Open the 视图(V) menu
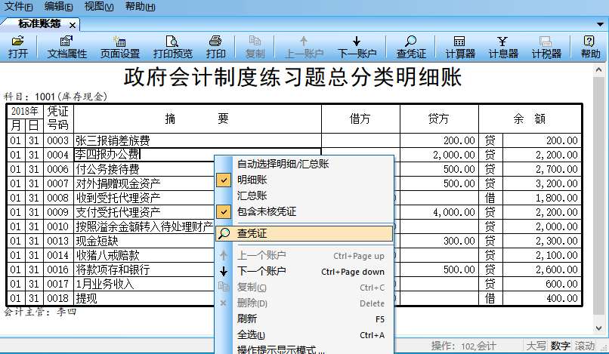Screen dimensions: 609x354 point(99,7)
